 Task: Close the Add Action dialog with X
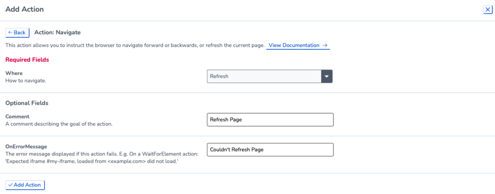coord(488,10)
